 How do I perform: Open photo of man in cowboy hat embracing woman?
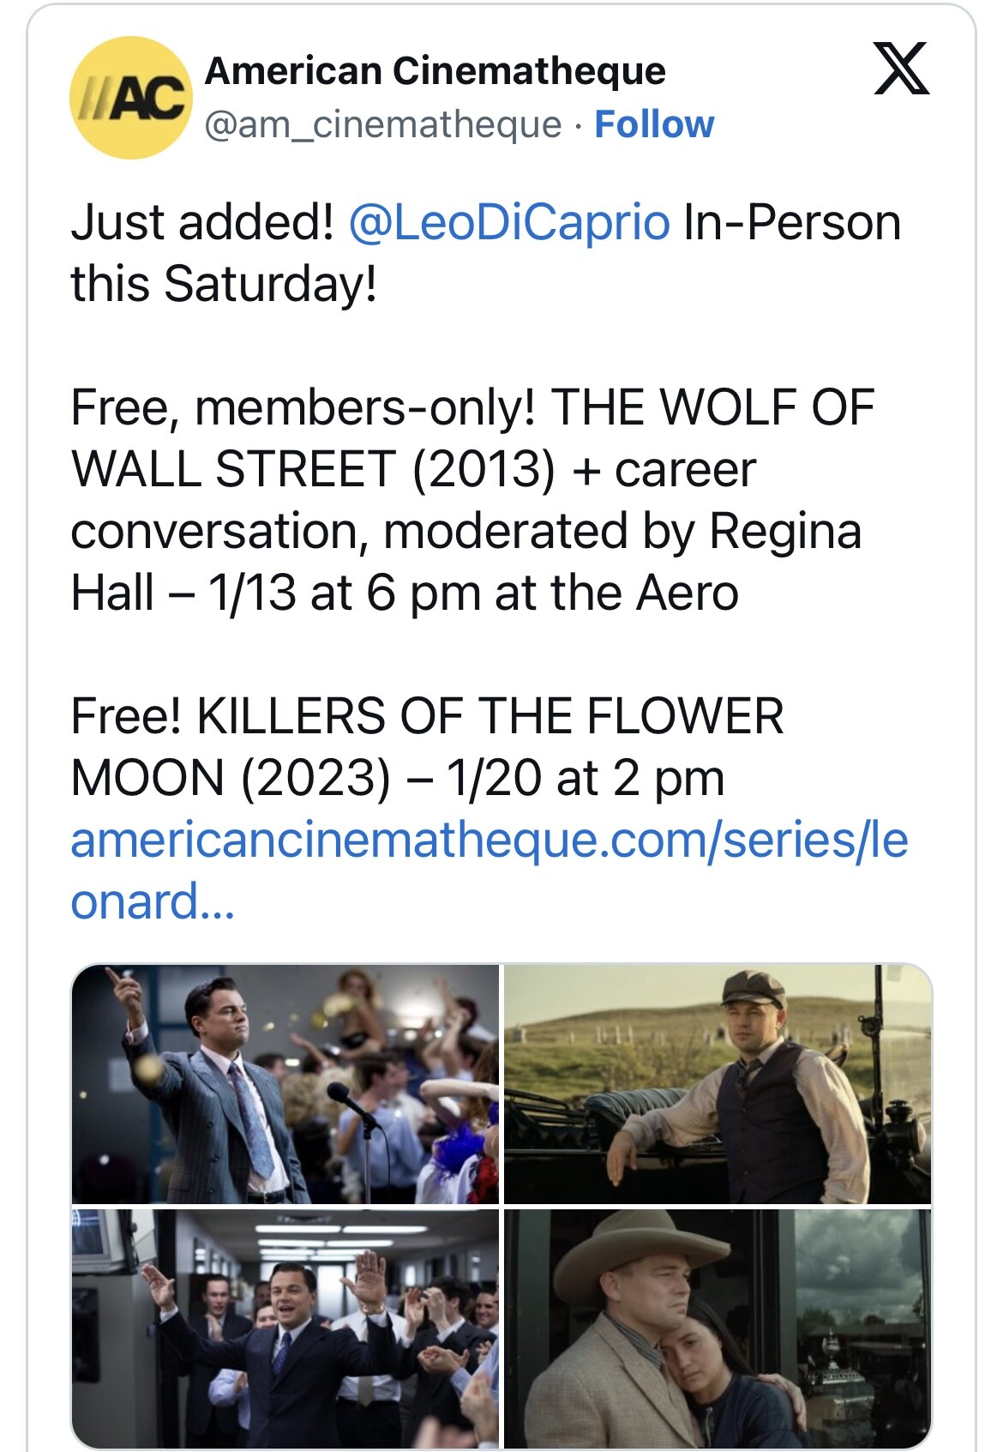[x=718, y=1328]
